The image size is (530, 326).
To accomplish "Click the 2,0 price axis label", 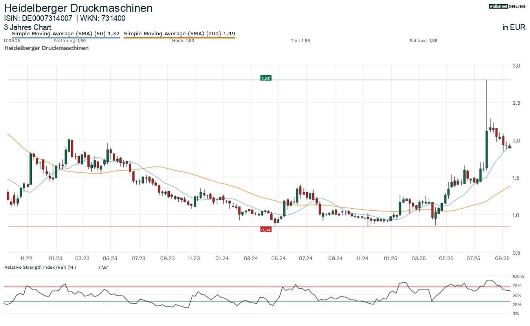I will 517,140.
